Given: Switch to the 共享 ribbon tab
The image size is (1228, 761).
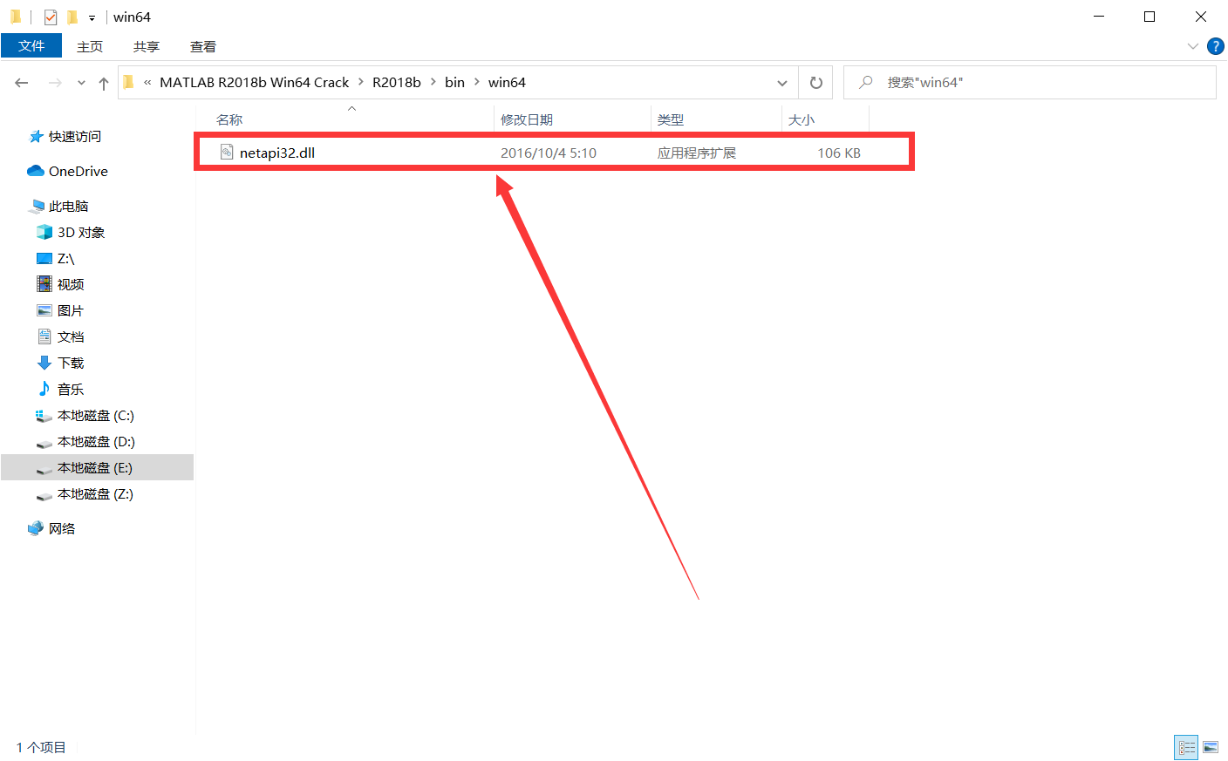Looking at the screenshot, I should [147, 46].
